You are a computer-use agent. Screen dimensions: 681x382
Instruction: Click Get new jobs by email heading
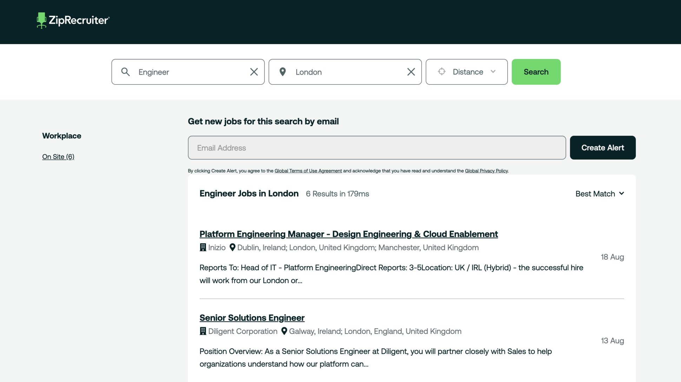pyautogui.click(x=263, y=121)
